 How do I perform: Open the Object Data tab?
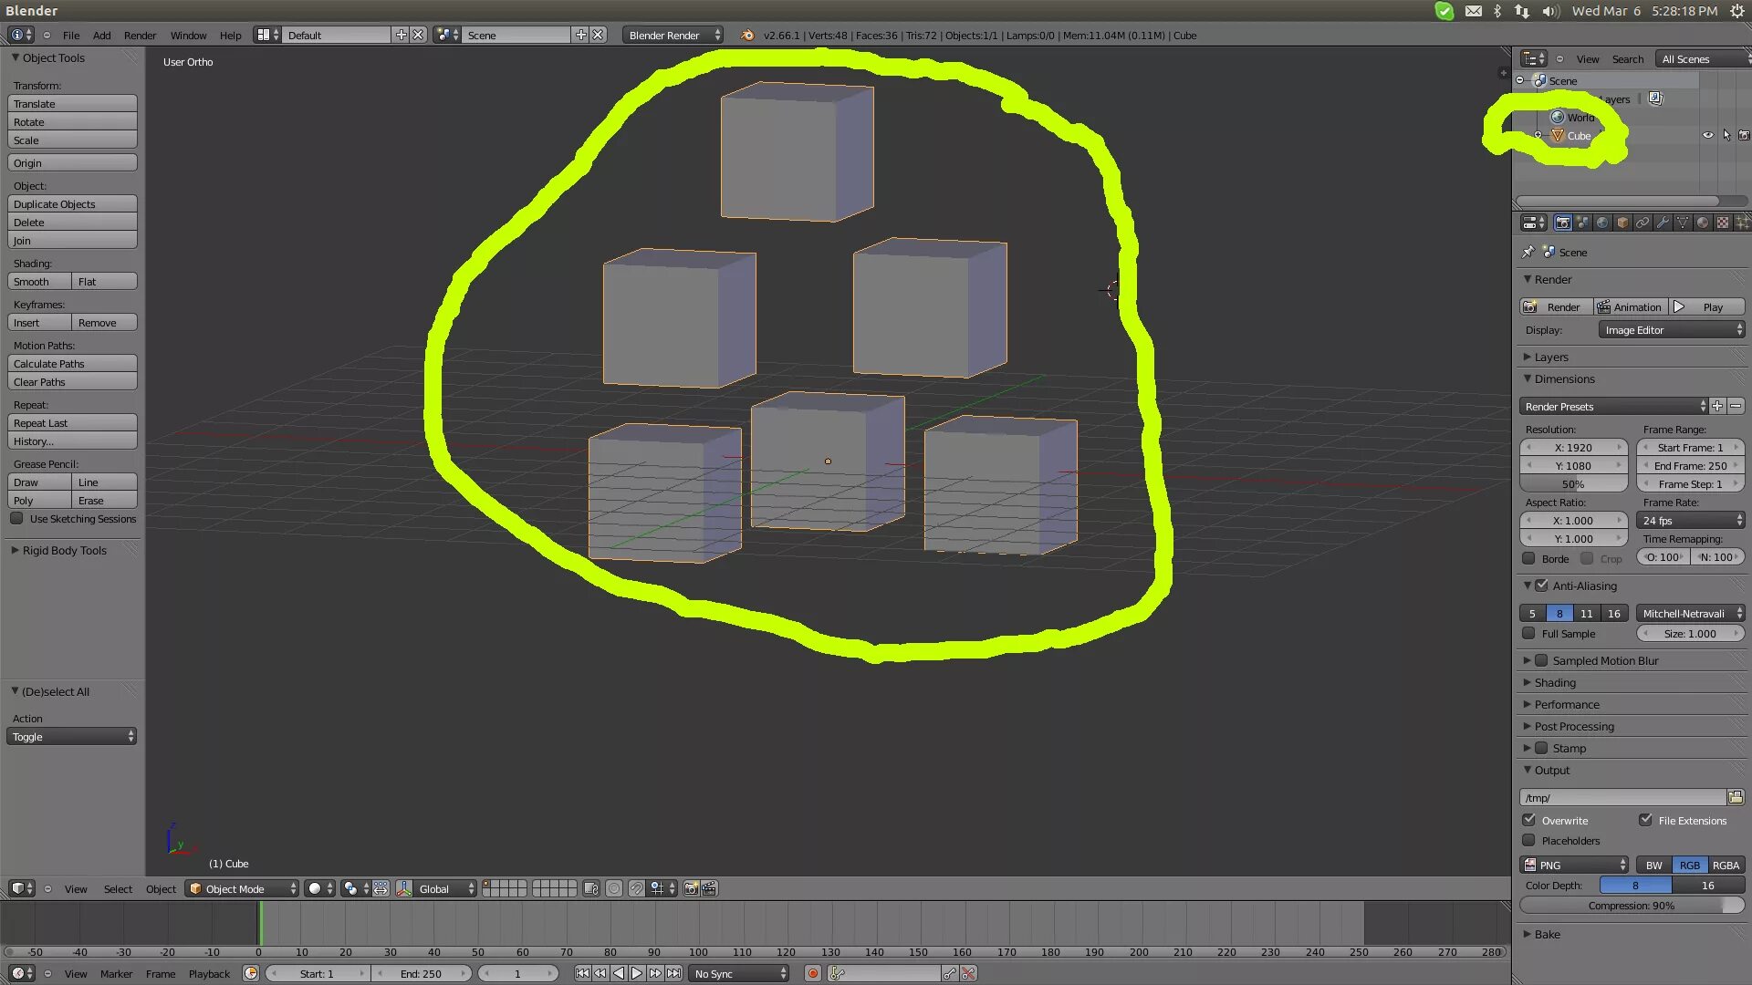[x=1683, y=223]
